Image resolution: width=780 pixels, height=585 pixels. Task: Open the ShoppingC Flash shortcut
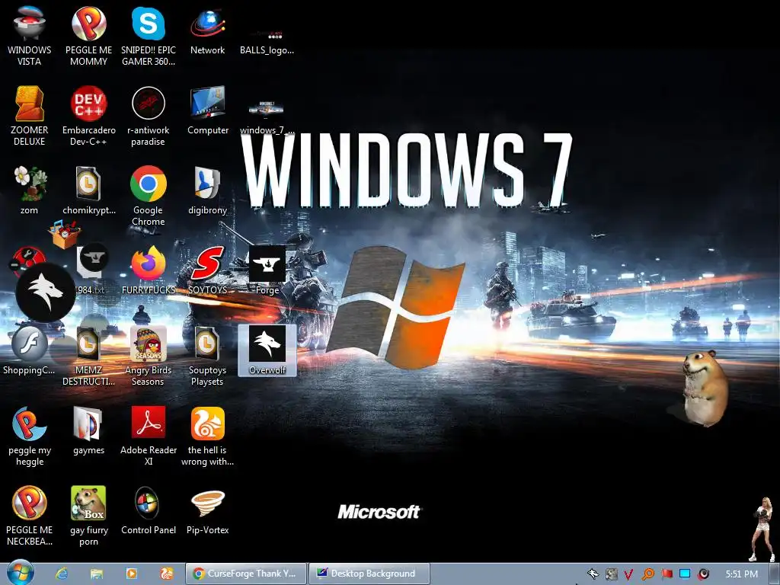click(x=29, y=350)
